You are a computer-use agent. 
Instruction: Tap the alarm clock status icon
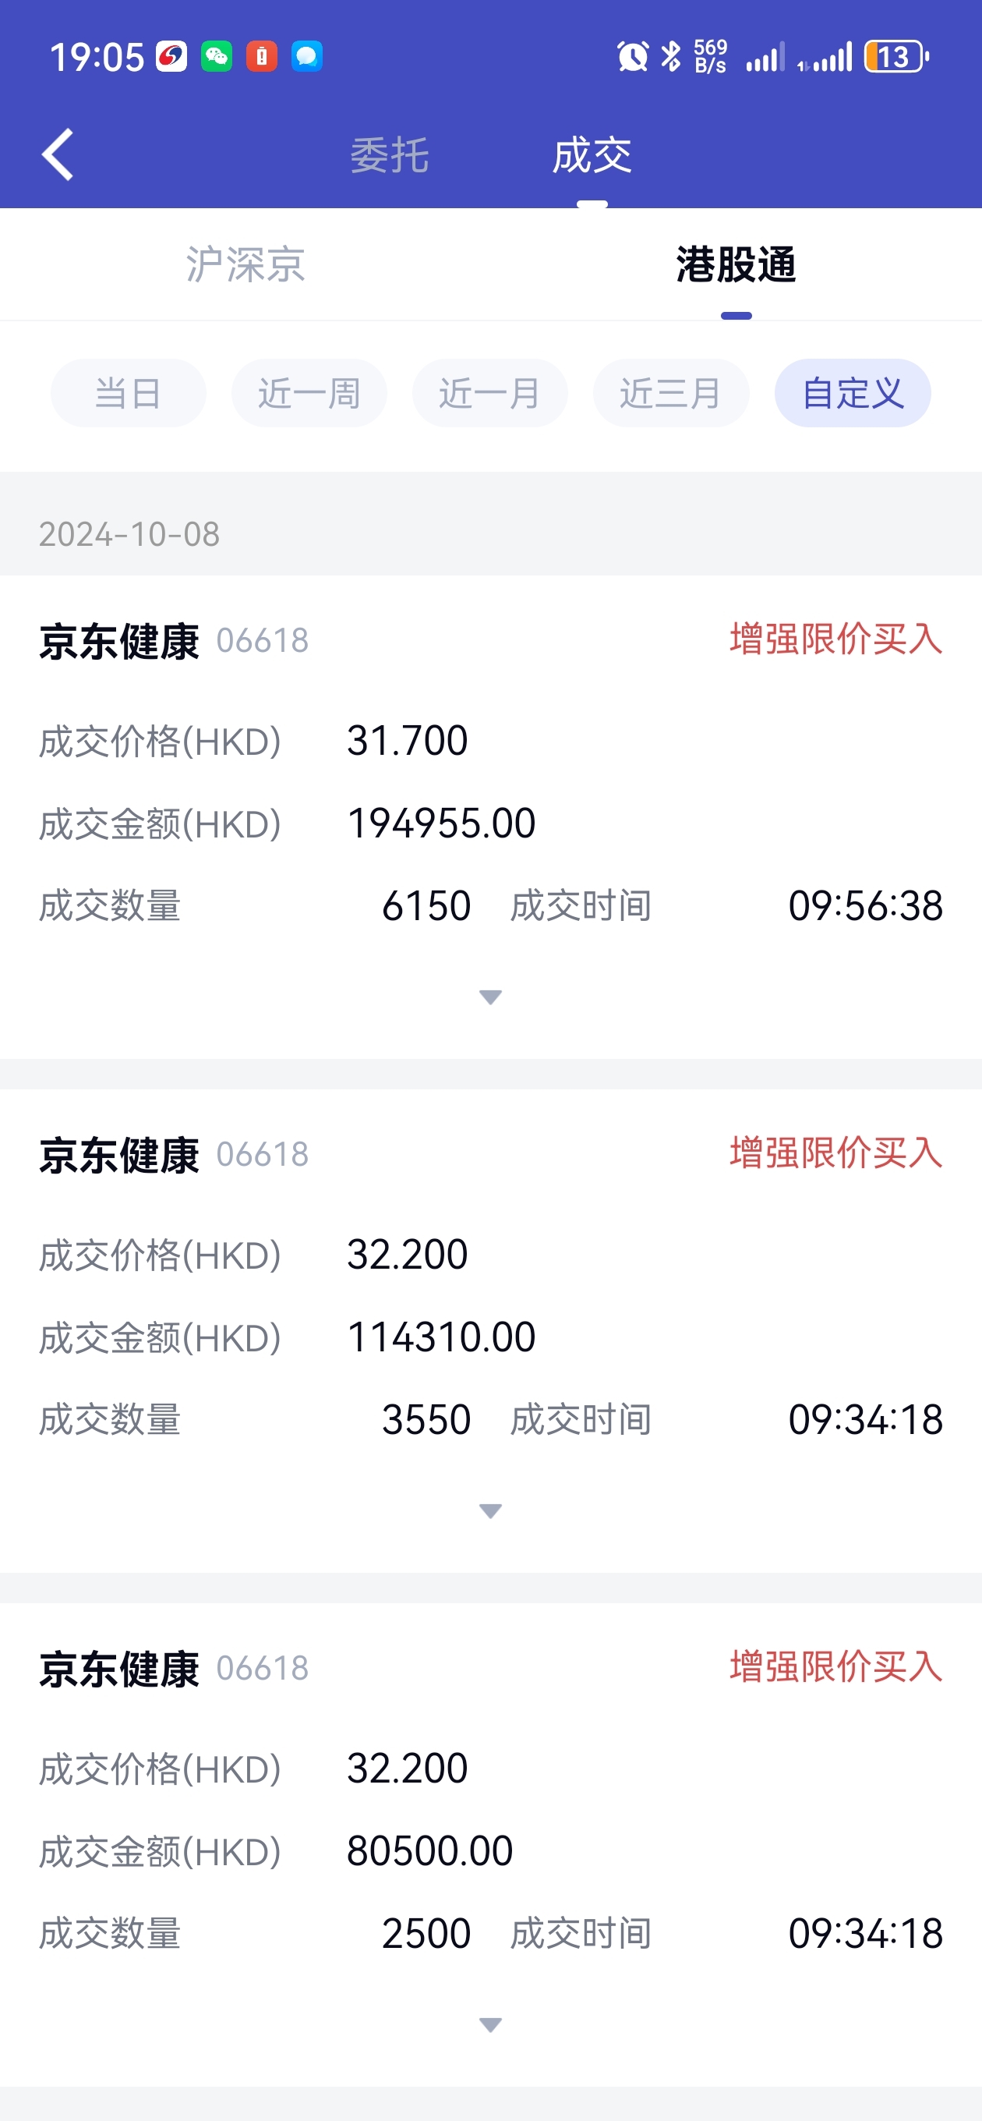[x=632, y=56]
